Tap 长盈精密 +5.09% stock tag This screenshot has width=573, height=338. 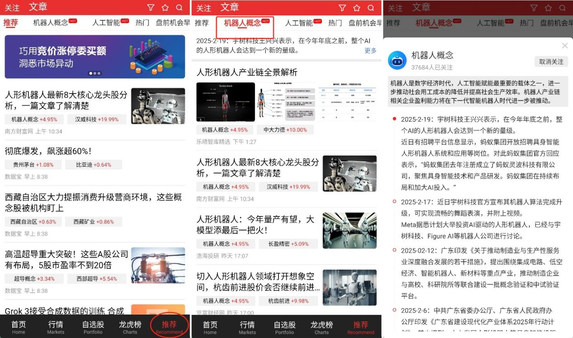(289, 244)
